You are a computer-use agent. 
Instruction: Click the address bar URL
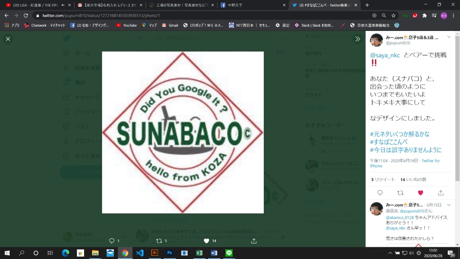click(x=101, y=15)
